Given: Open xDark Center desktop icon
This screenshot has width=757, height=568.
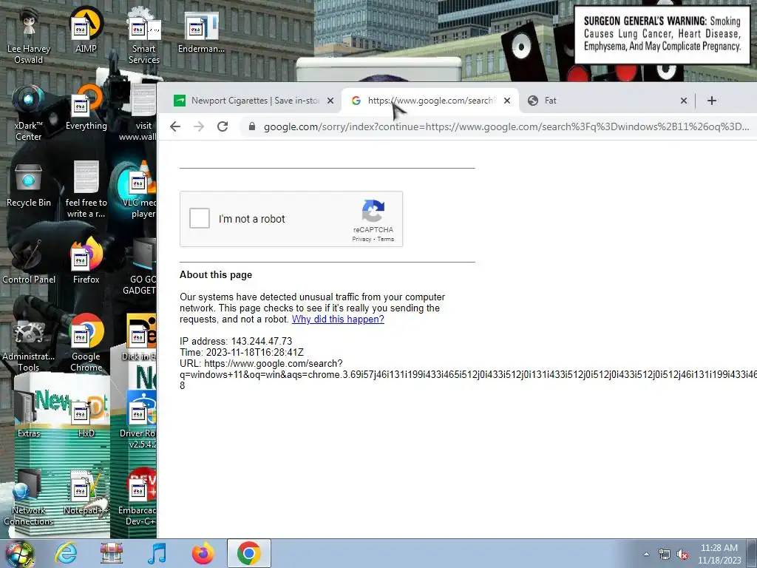Looking at the screenshot, I should point(29,112).
